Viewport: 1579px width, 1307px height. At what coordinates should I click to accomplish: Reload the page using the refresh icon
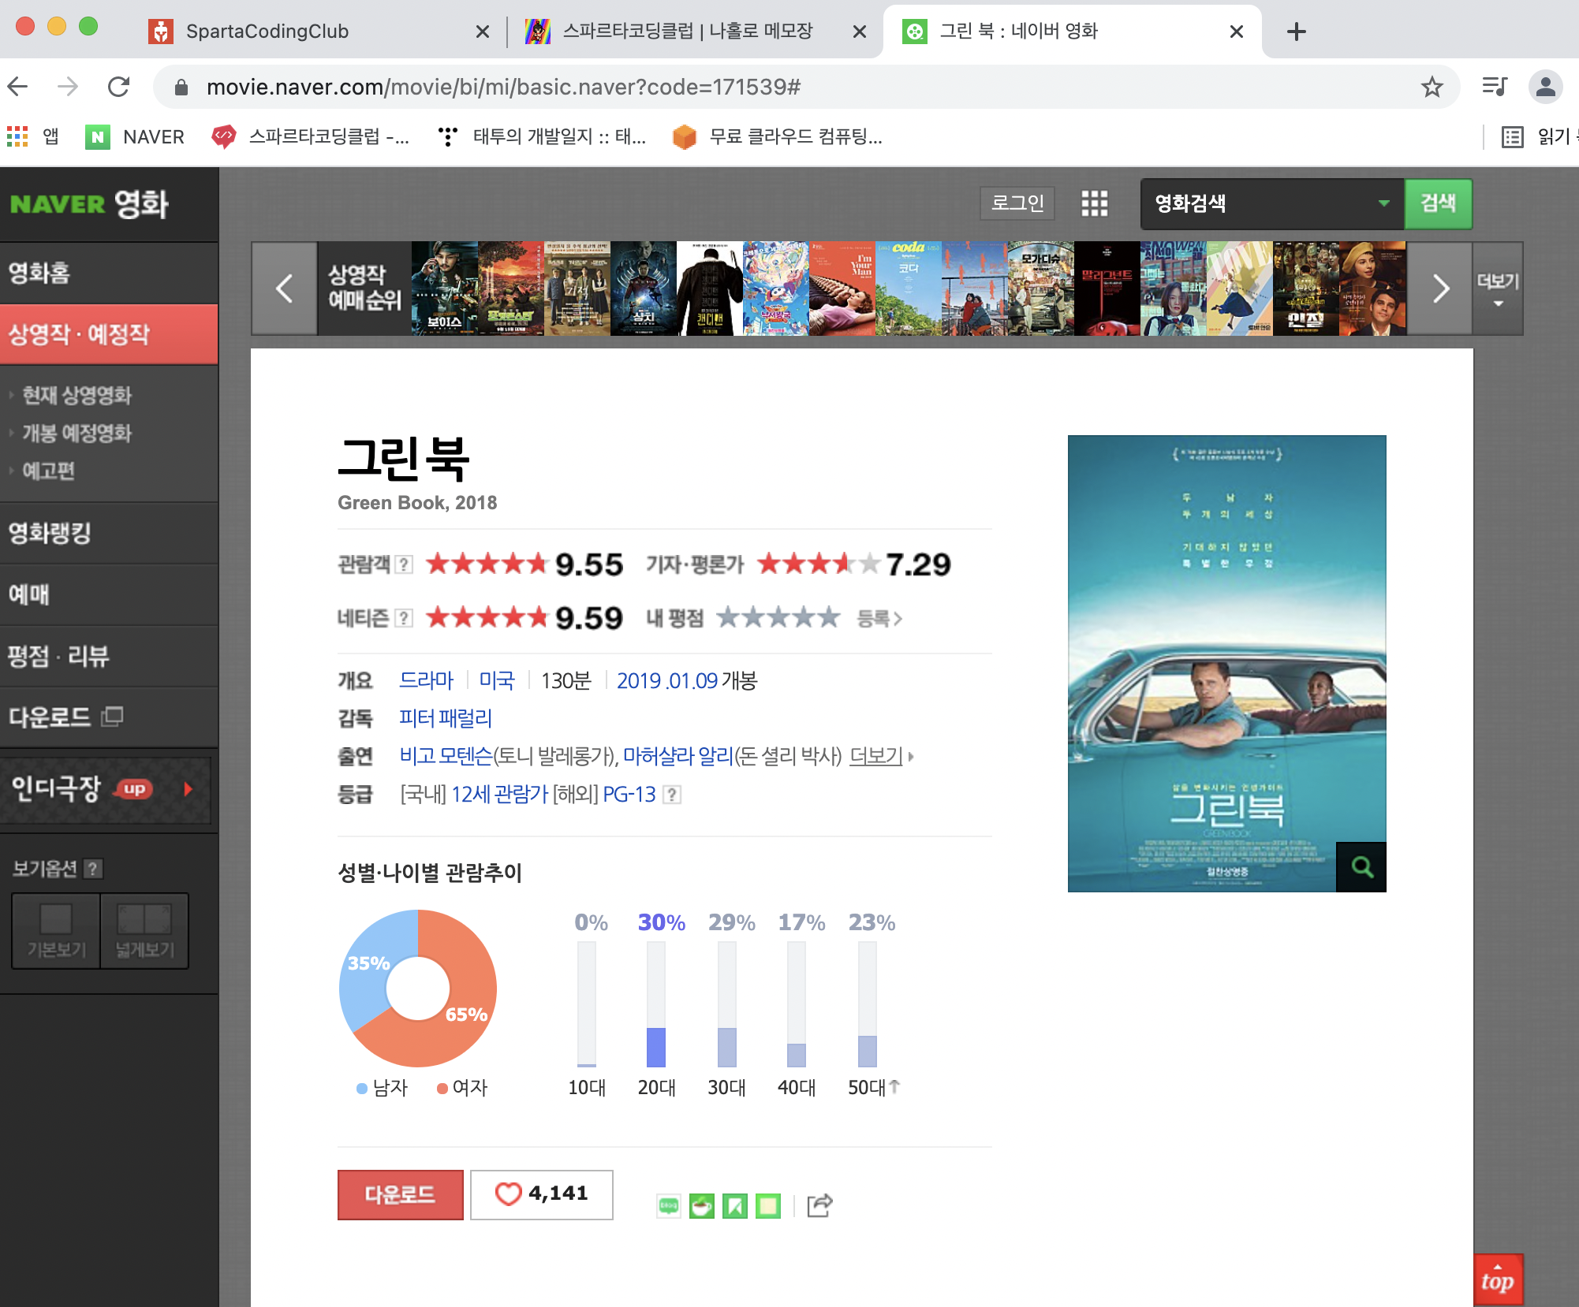(118, 87)
